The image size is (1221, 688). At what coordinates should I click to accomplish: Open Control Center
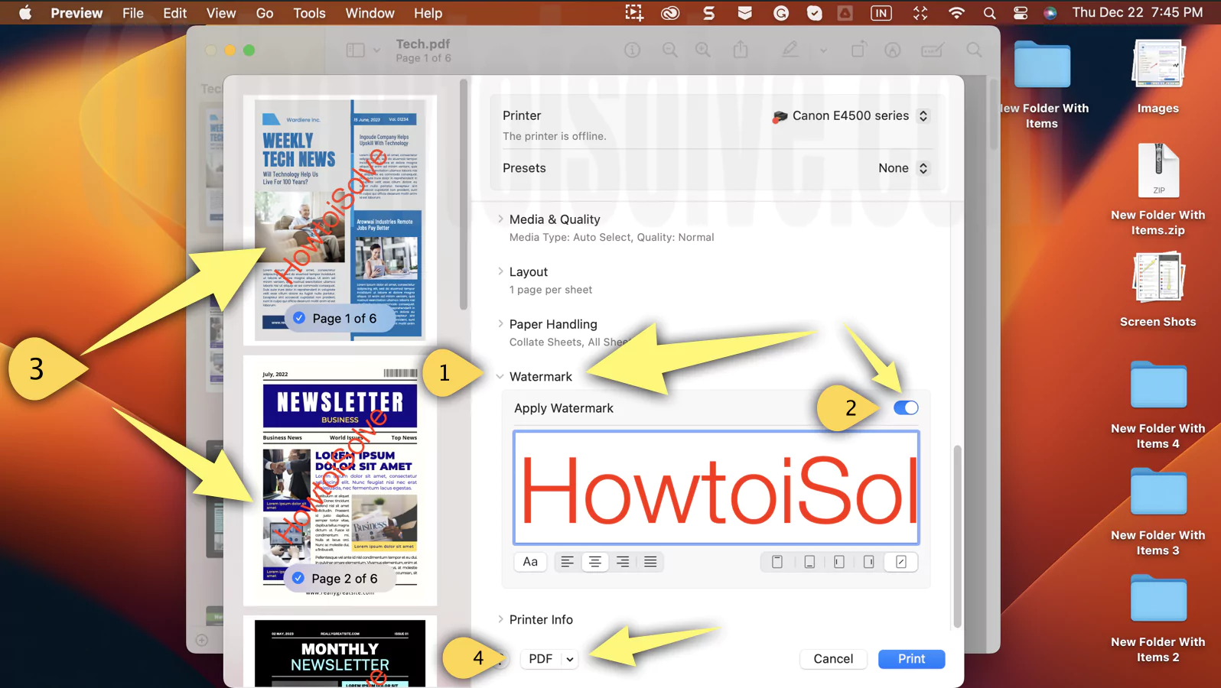coord(1021,13)
